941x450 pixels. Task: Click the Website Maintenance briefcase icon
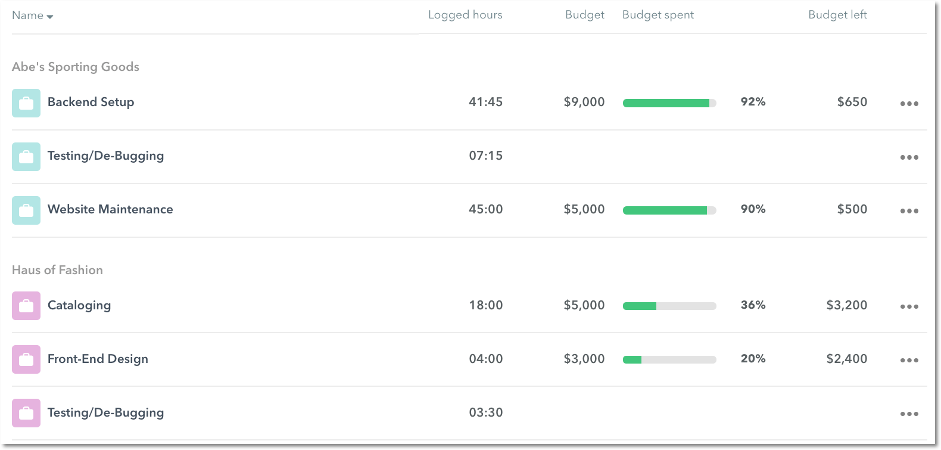(26, 210)
